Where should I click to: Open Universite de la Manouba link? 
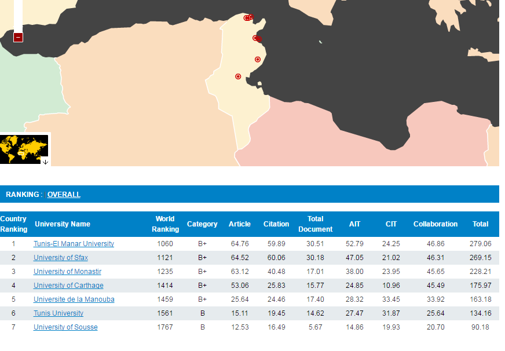[74, 299]
